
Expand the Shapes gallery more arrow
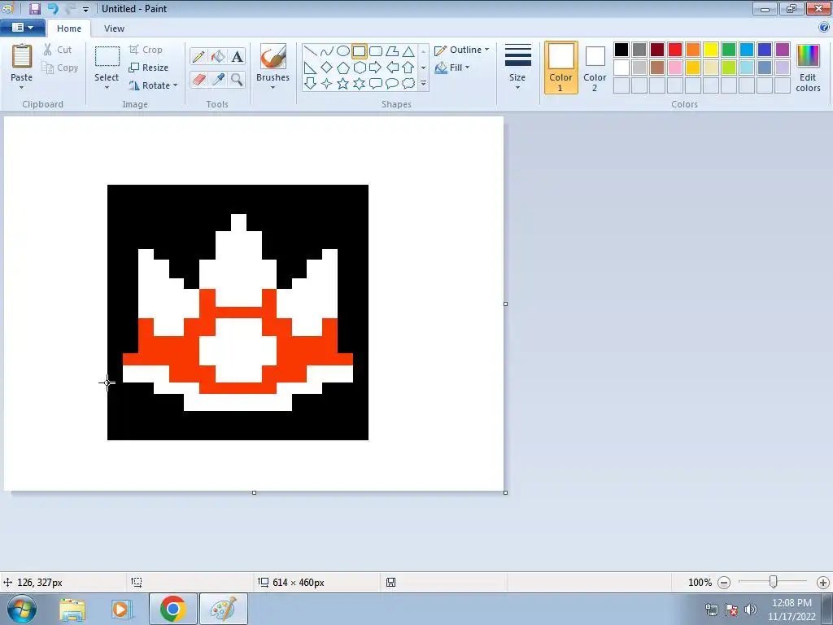423,84
